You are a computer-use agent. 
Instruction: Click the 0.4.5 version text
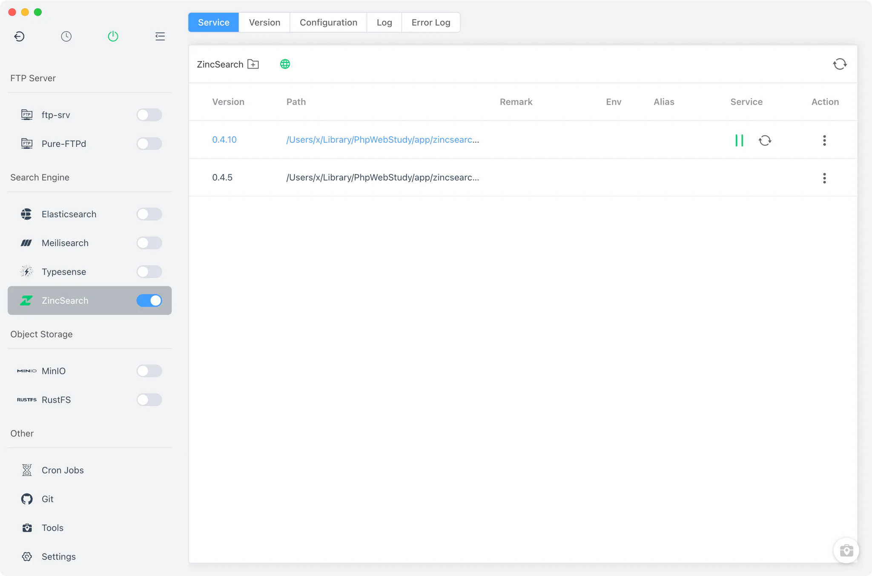point(222,177)
